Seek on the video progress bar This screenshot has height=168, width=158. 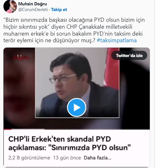tap(76, 129)
